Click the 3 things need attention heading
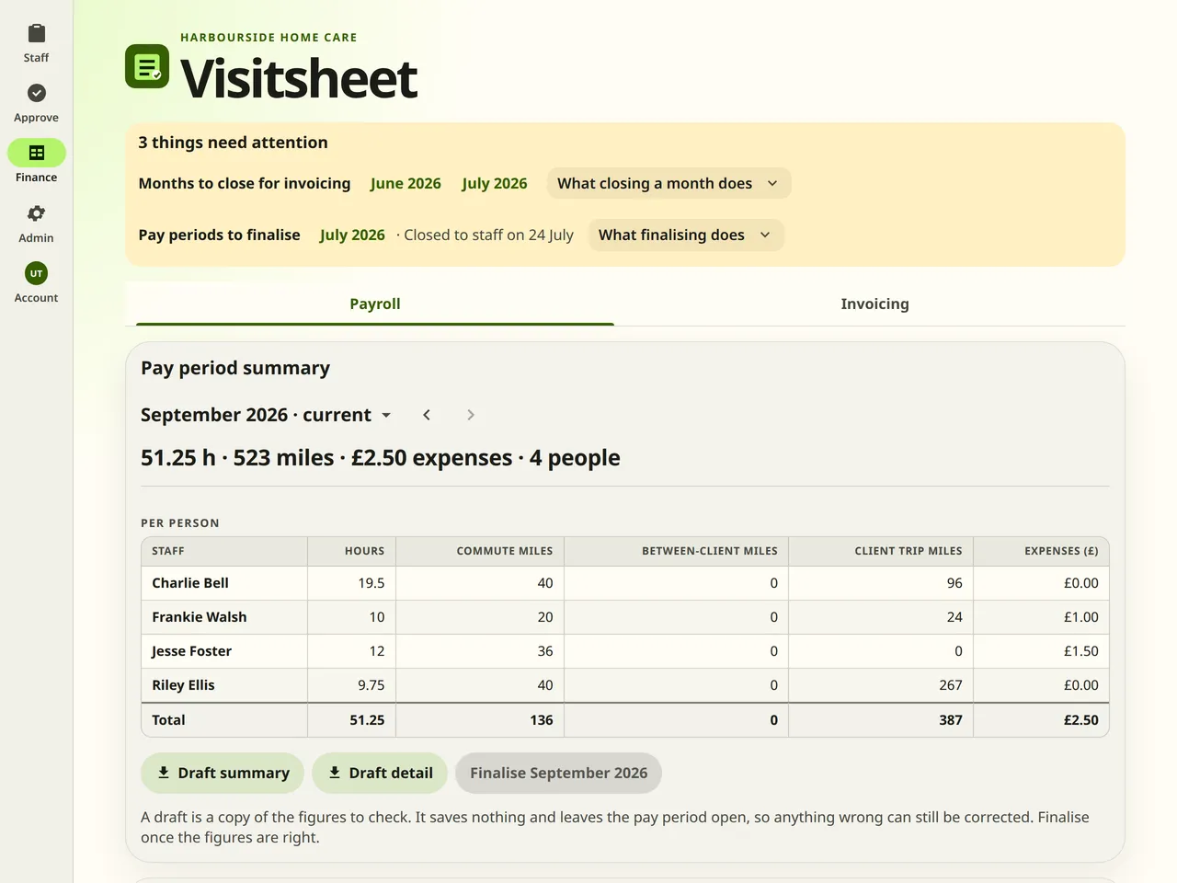This screenshot has height=883, width=1177. (233, 143)
